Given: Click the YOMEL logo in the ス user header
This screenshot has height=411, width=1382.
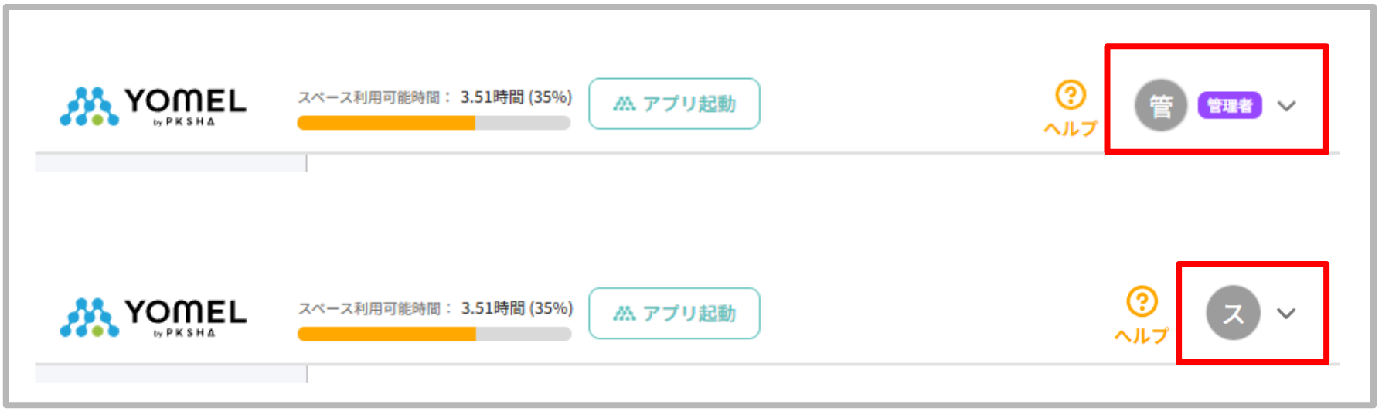Looking at the screenshot, I should coord(153,317).
